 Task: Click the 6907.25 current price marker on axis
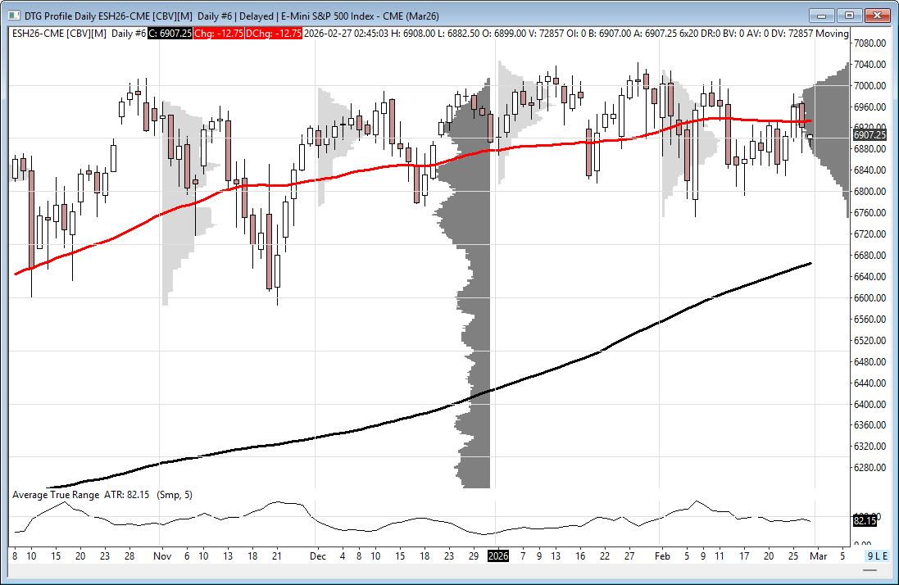(869, 135)
